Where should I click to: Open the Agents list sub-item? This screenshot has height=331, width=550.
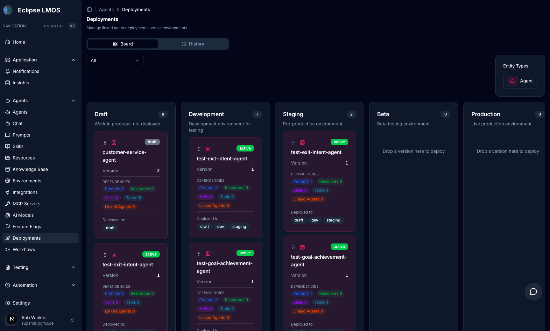pos(40,112)
